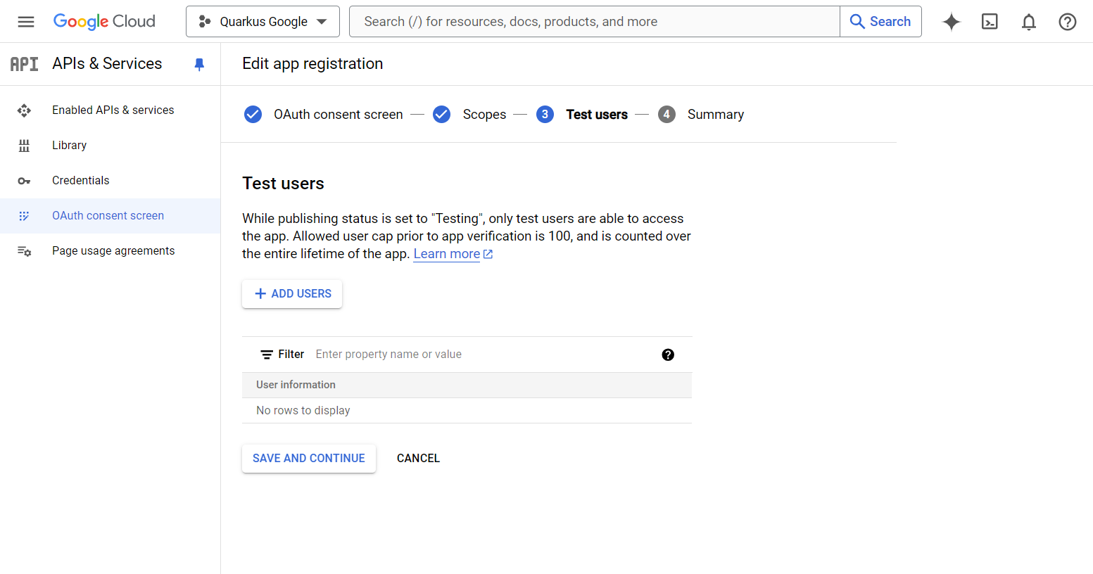Open the Library menu item

point(69,146)
